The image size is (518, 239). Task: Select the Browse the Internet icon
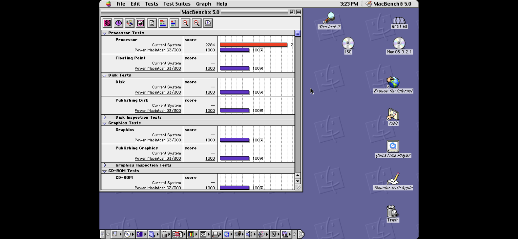tap(393, 85)
